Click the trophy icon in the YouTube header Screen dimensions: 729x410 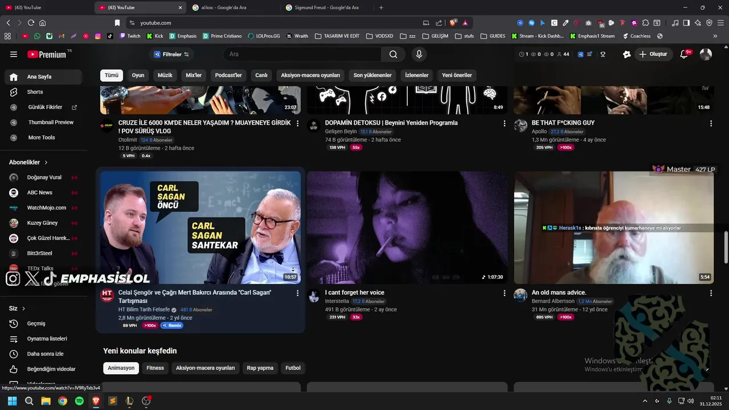[x=603, y=54]
